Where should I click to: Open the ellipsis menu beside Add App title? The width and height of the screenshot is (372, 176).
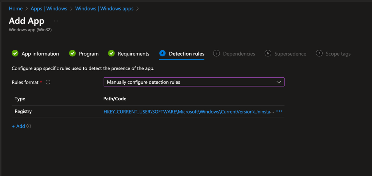[56, 21]
